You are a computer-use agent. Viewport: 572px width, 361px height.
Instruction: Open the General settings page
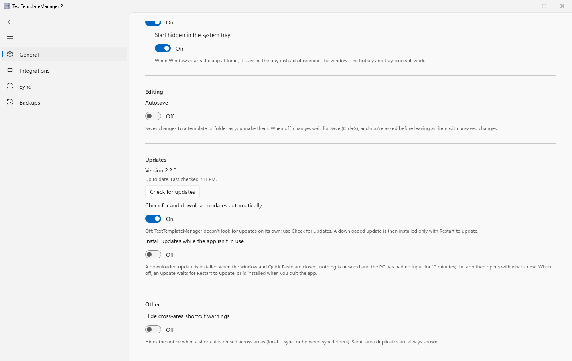pos(65,55)
